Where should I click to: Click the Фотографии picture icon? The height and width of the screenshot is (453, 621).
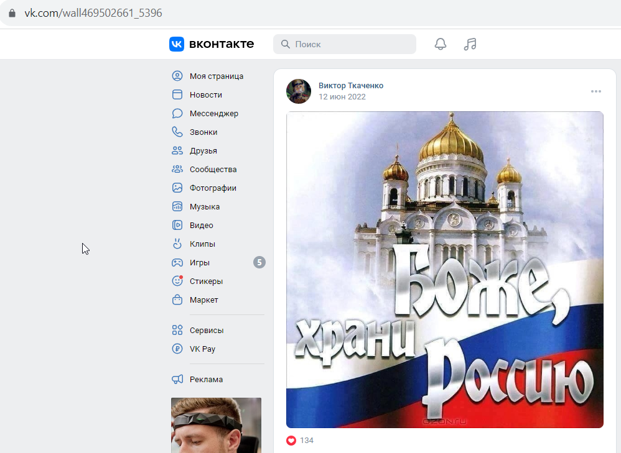tap(177, 188)
